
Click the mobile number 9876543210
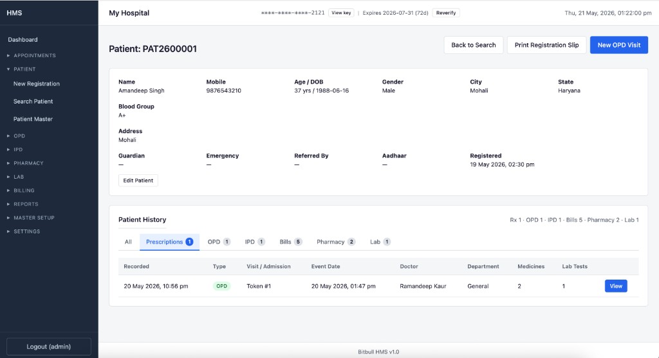tap(223, 91)
